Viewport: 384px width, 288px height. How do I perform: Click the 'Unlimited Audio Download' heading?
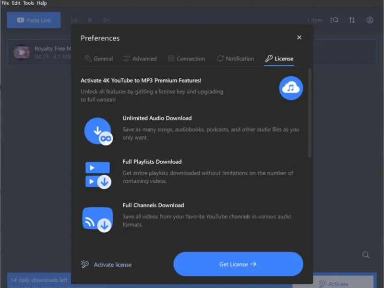click(x=157, y=118)
